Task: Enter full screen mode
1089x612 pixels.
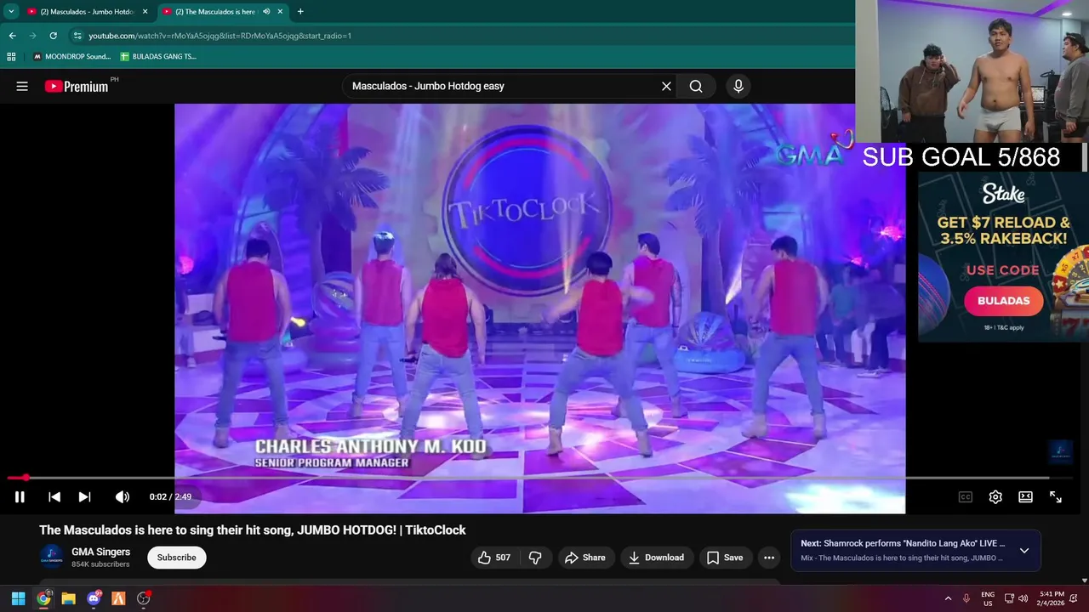Action: (x=1056, y=497)
